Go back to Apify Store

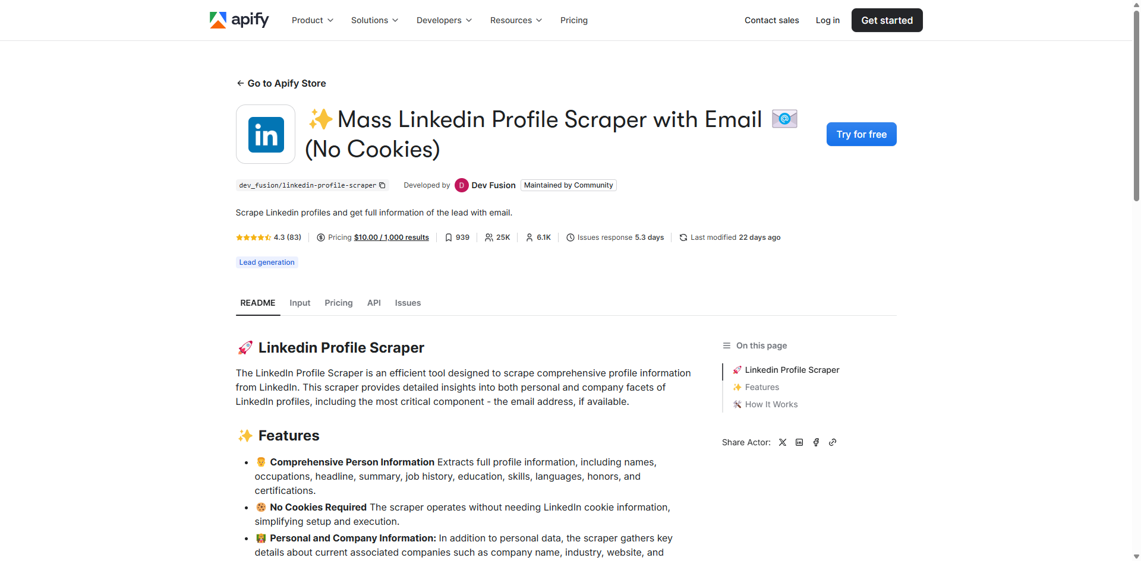pos(281,83)
